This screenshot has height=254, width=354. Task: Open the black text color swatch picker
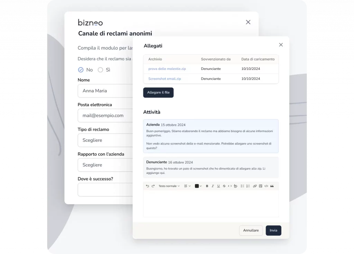(x=198, y=186)
